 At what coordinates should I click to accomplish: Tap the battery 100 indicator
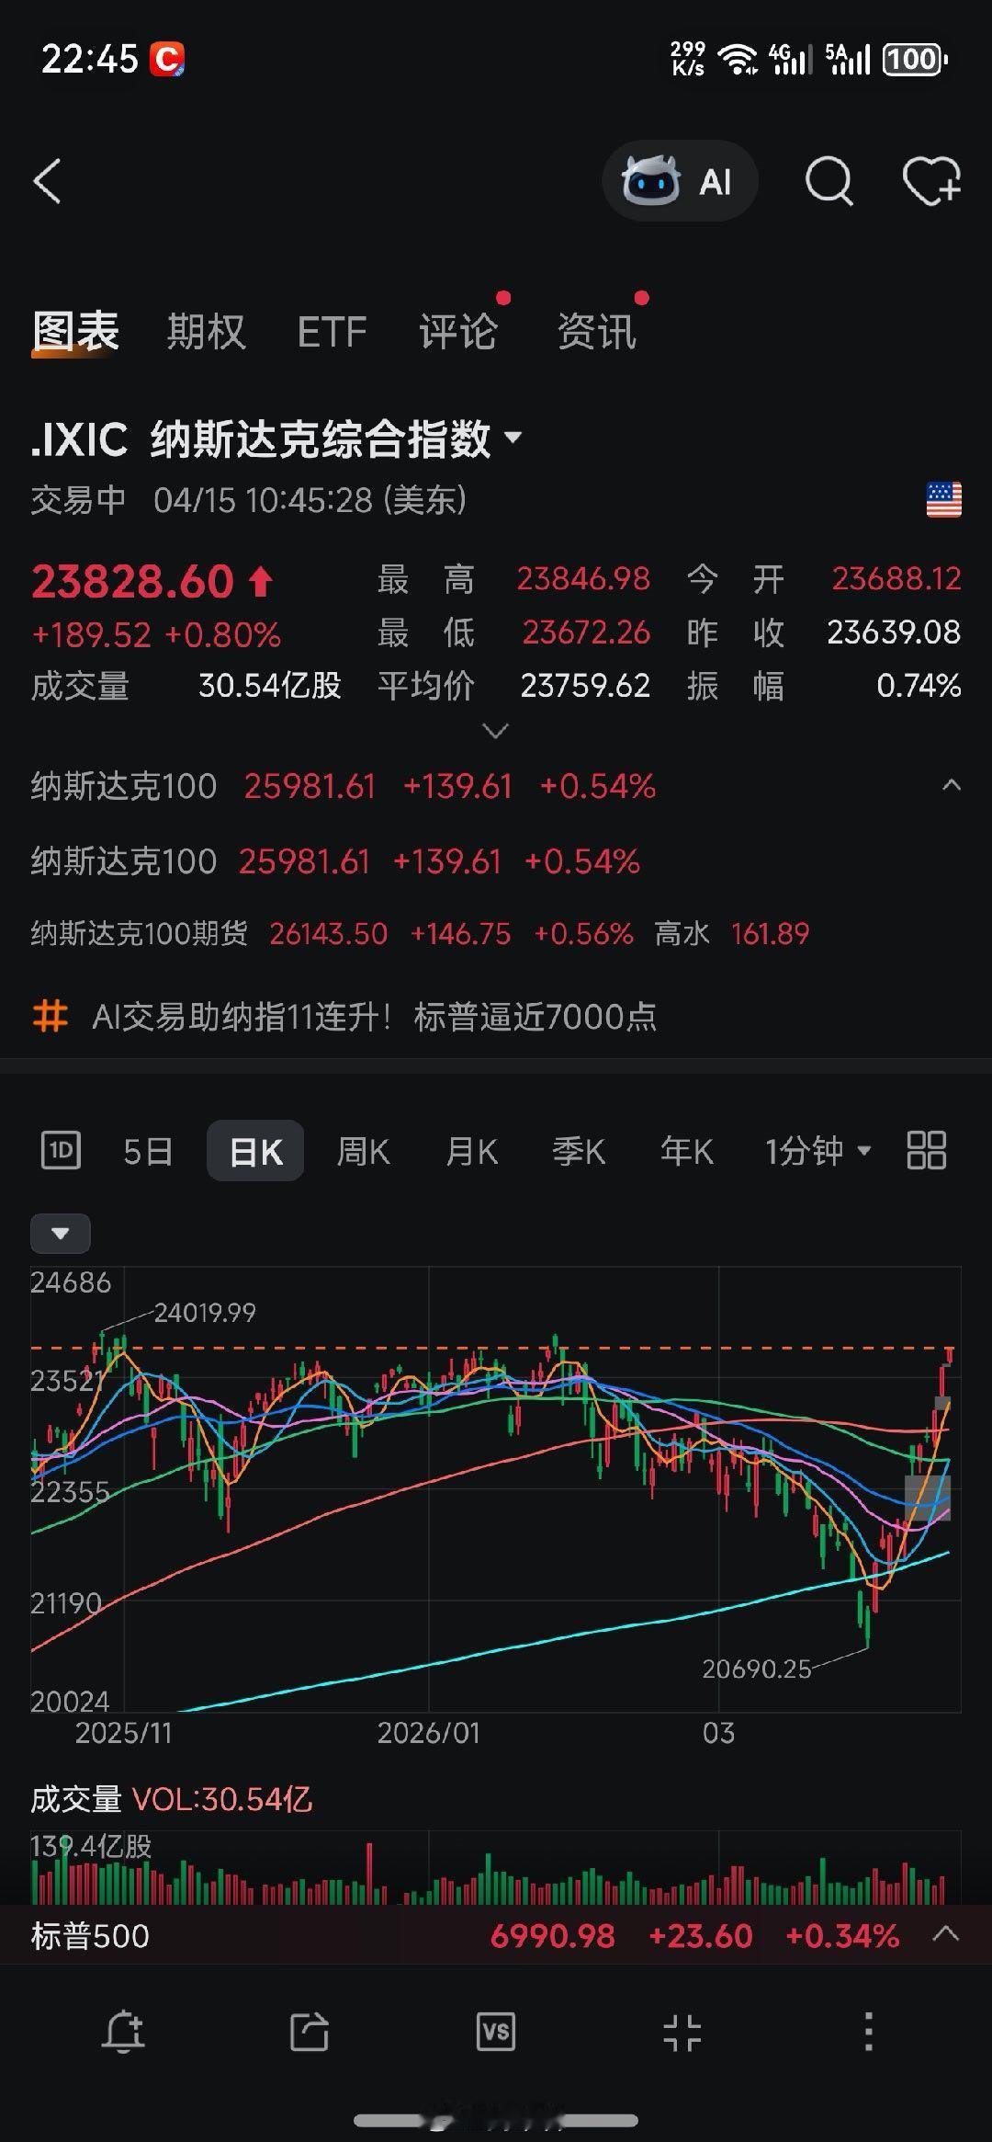[x=915, y=60]
